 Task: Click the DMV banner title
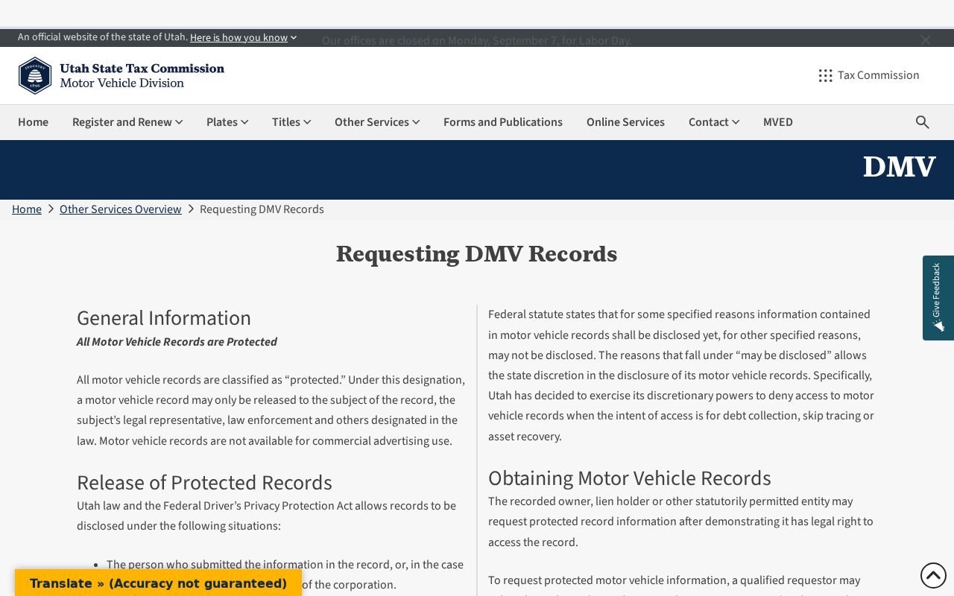tap(899, 168)
